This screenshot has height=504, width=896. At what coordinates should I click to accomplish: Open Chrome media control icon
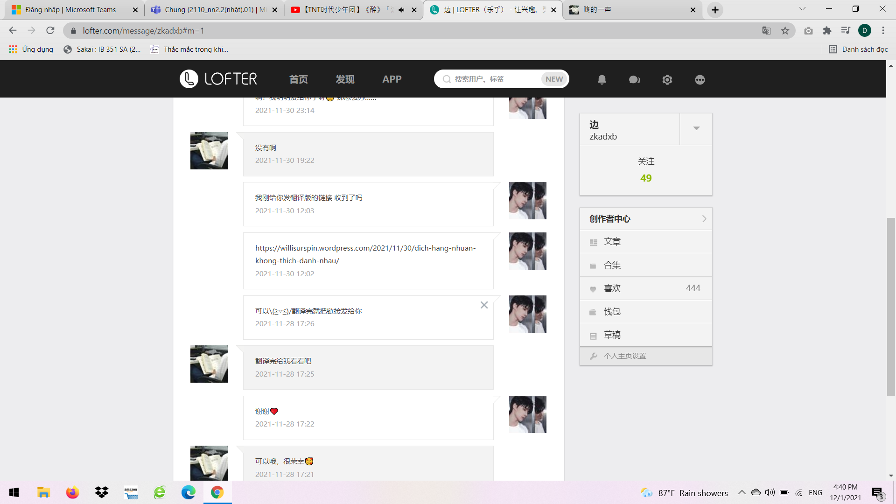coord(846,31)
